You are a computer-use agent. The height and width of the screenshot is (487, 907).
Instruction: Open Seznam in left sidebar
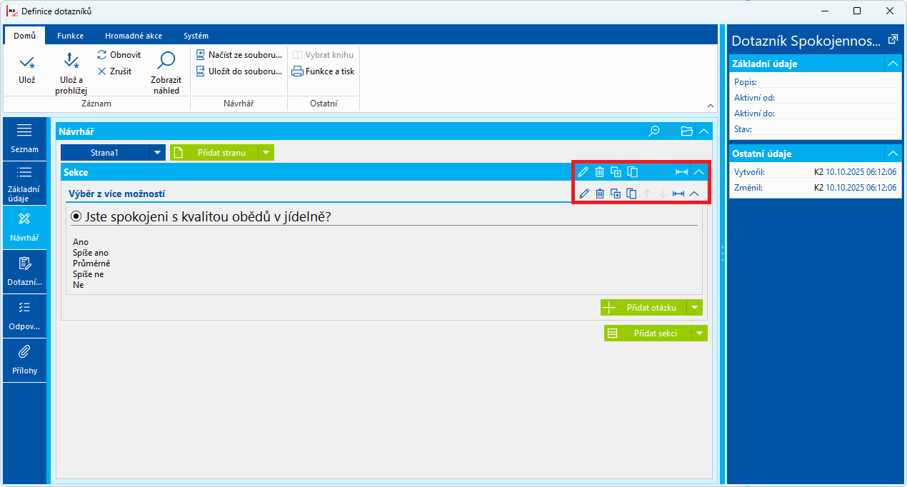click(24, 139)
